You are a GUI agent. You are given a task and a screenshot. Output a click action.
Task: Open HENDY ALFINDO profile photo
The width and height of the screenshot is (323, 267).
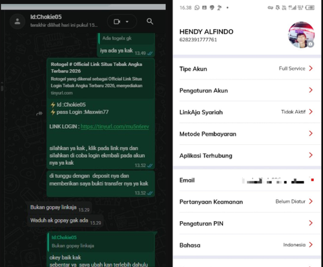tap(301, 35)
